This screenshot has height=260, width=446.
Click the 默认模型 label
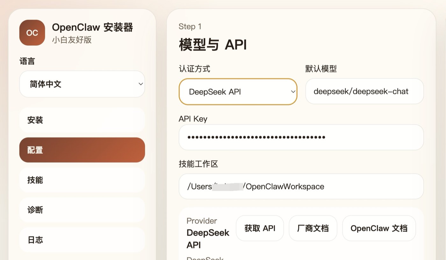(321, 69)
